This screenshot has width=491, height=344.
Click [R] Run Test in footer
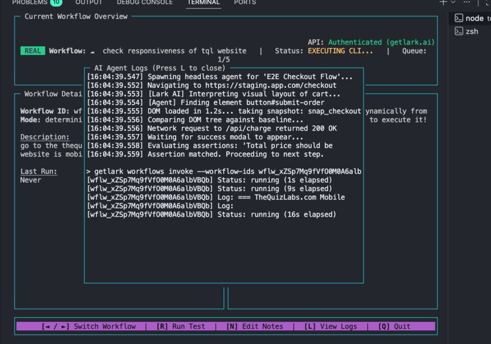181,326
